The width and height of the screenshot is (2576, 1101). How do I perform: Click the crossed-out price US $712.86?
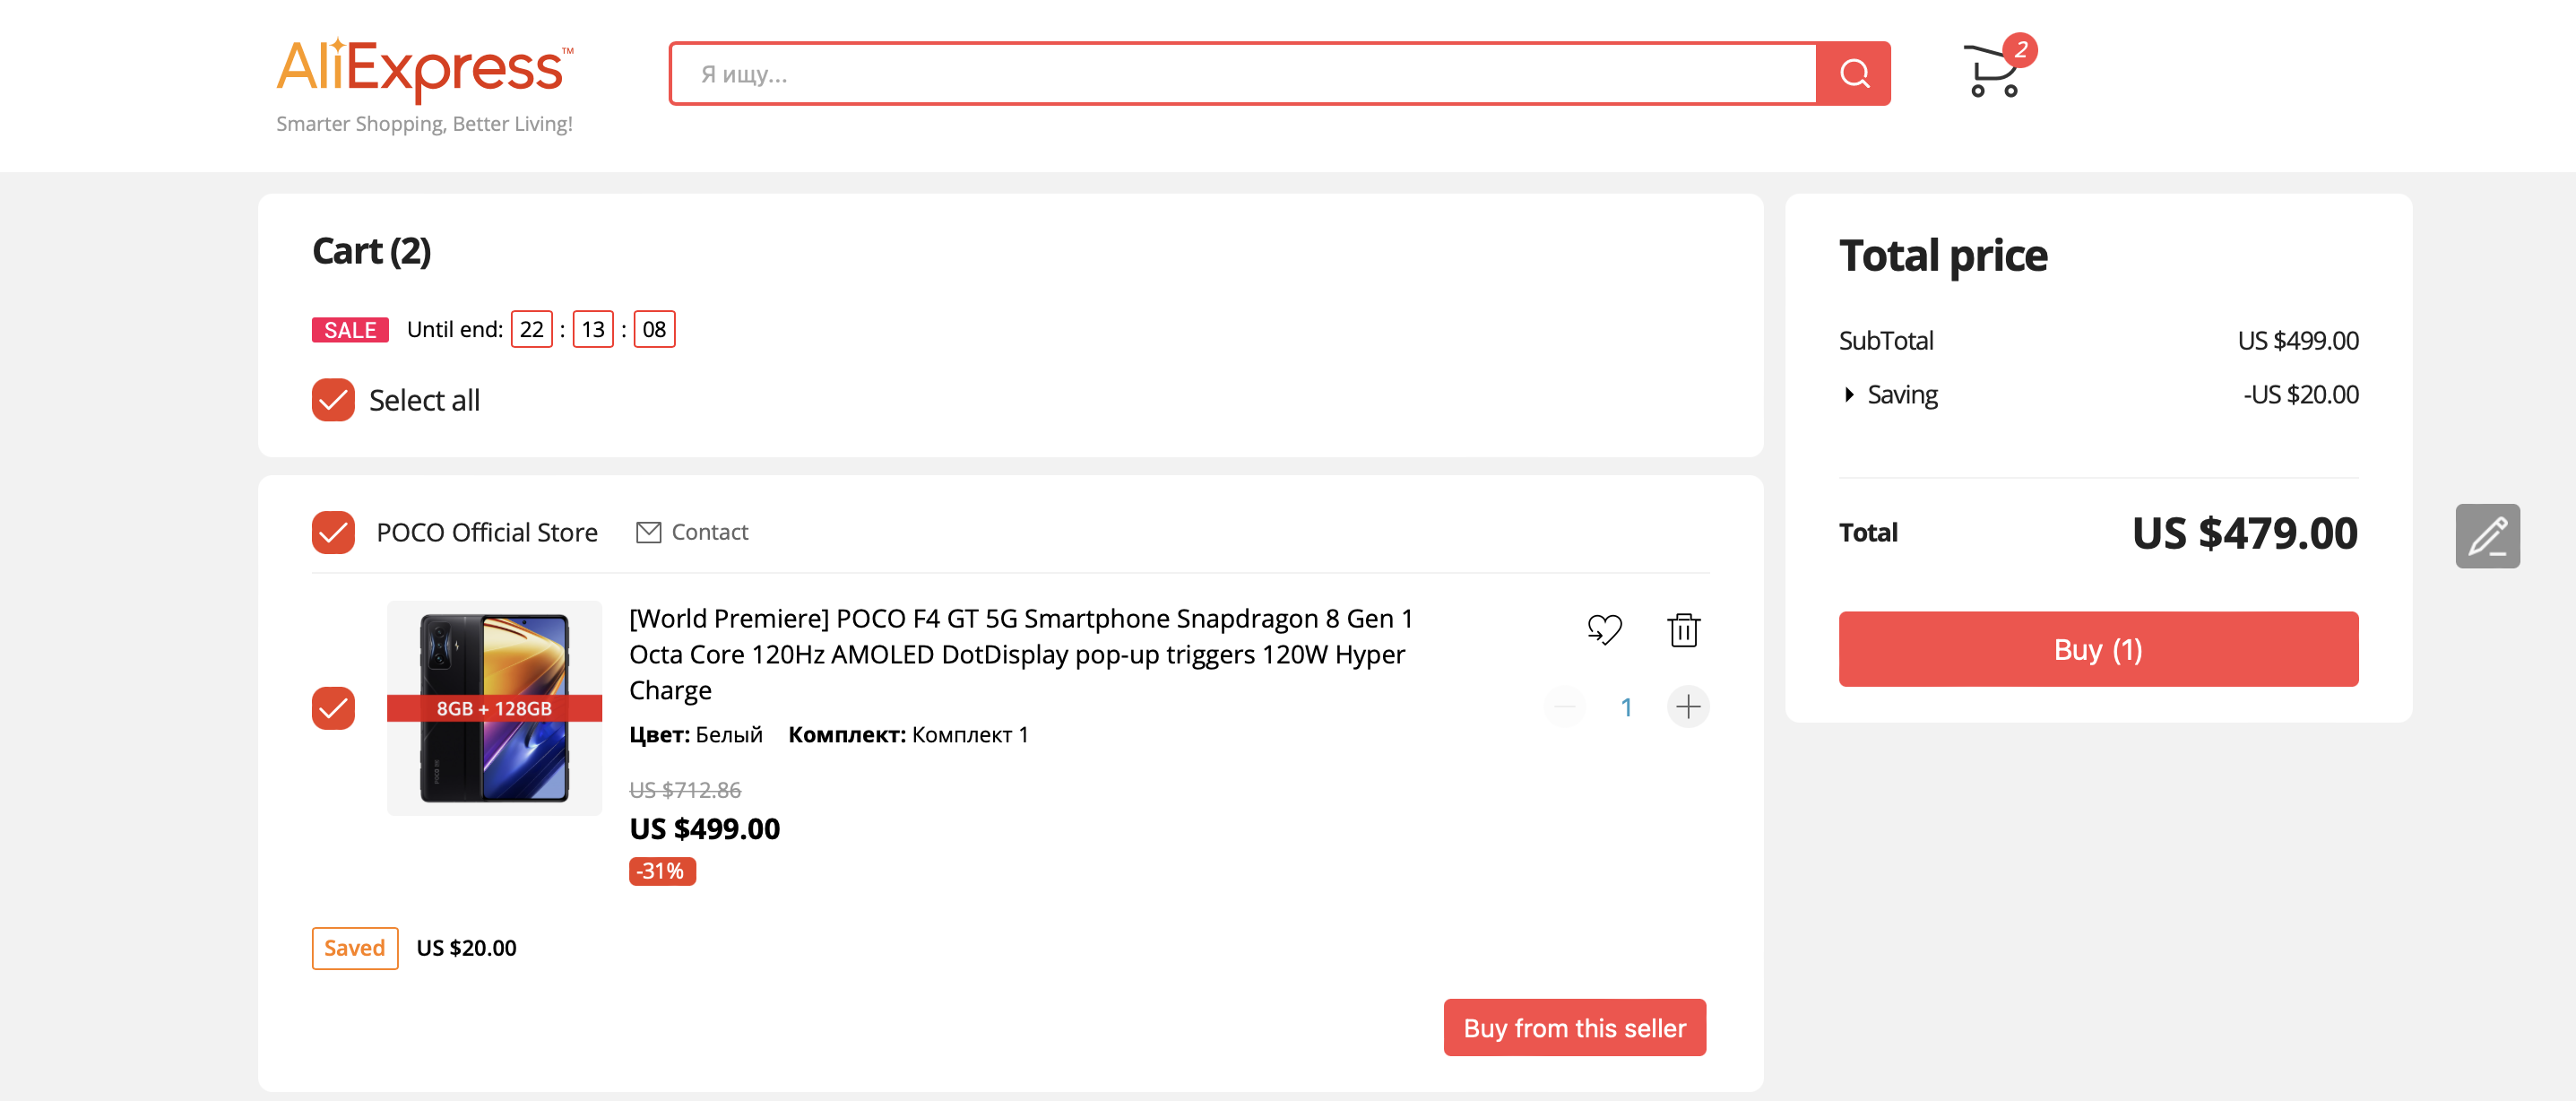click(685, 790)
